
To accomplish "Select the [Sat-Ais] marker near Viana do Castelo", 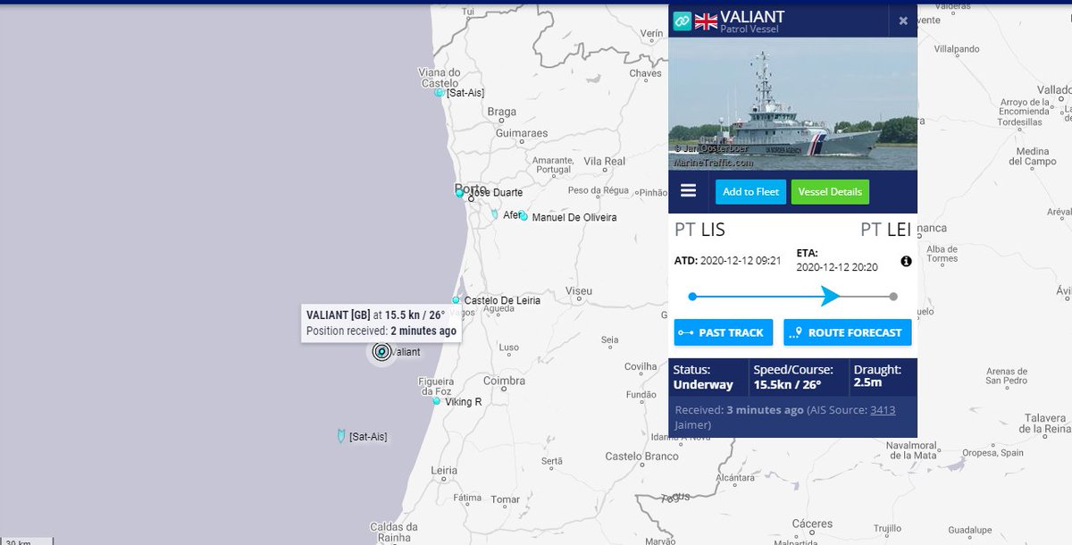I will pos(439,92).
